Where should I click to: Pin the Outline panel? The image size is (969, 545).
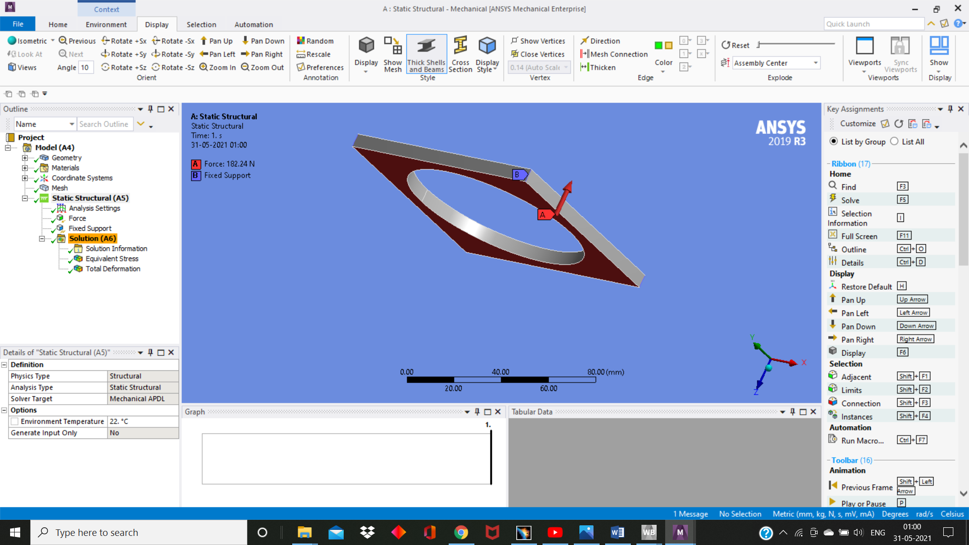coord(150,109)
